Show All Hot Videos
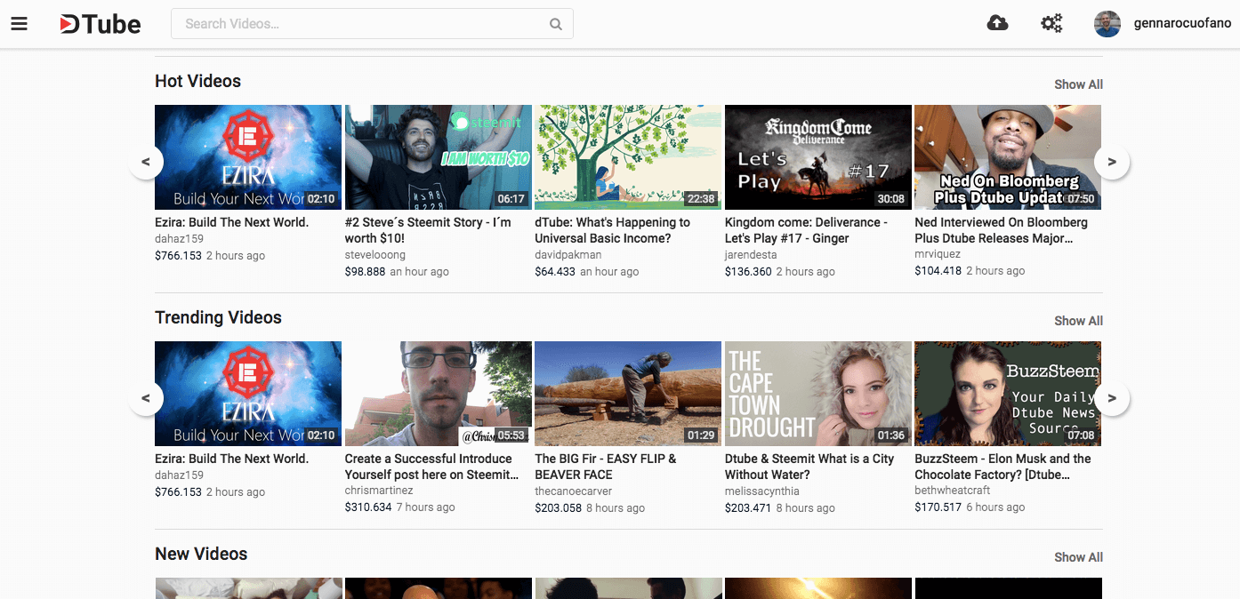 click(x=1078, y=84)
